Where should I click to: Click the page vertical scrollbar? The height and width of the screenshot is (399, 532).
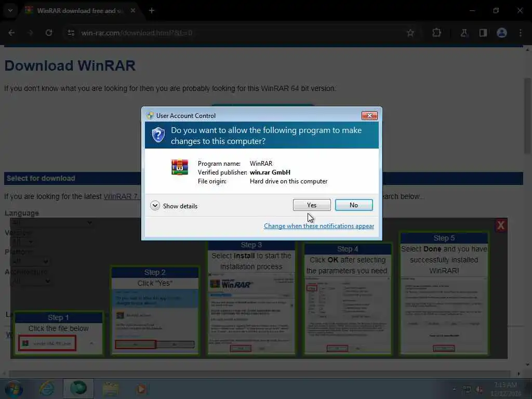[x=527, y=115]
